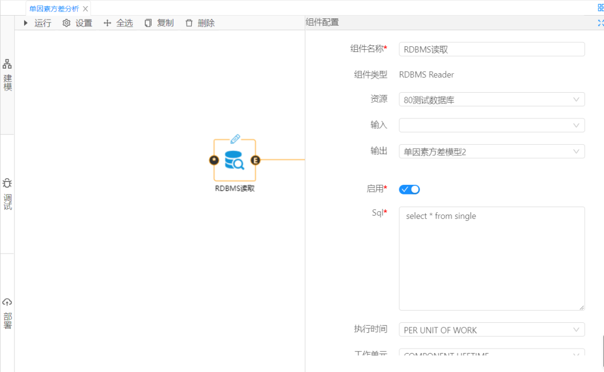
Task: Click the Copy icon in toolbar
Action: point(148,23)
